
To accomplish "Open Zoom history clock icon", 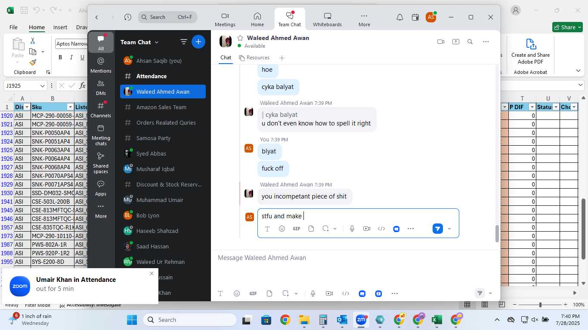I will pyautogui.click(x=128, y=17).
